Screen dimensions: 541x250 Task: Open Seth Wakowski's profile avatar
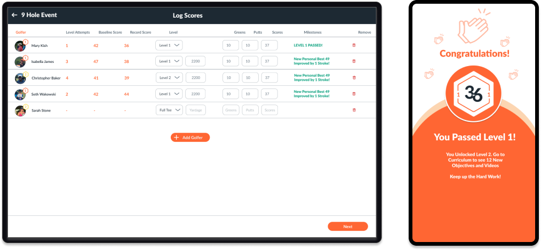(20, 94)
